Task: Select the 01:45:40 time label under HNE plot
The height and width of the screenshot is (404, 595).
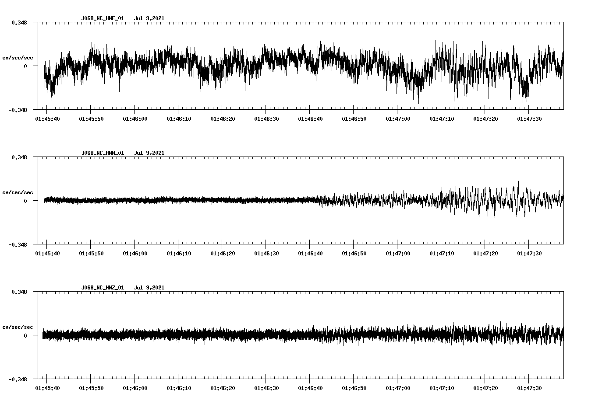Action: 47,119
